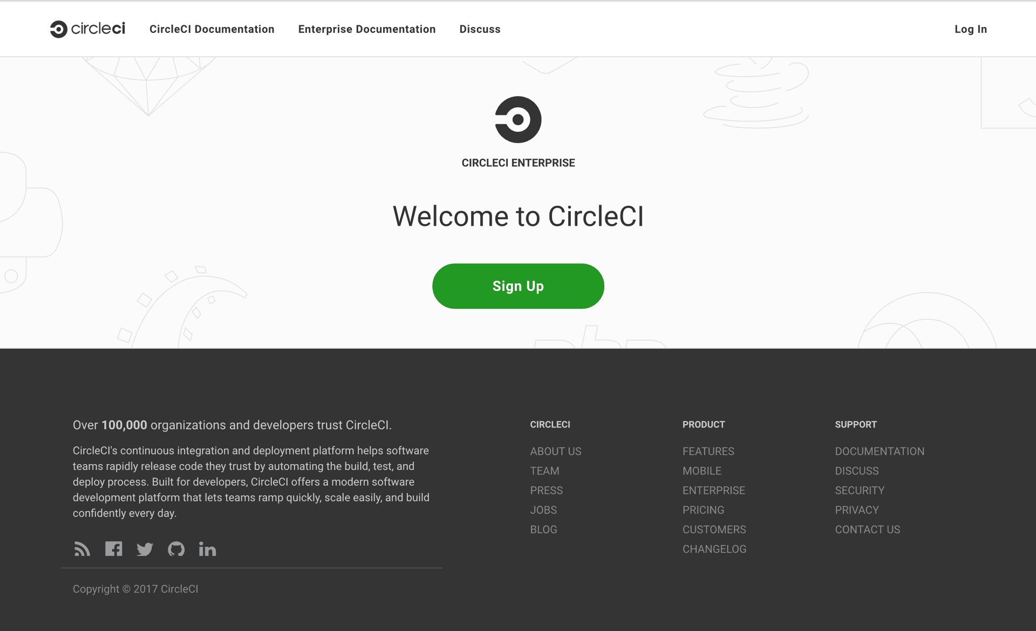Open the Press footer link
This screenshot has width=1036, height=631.
pyautogui.click(x=546, y=490)
